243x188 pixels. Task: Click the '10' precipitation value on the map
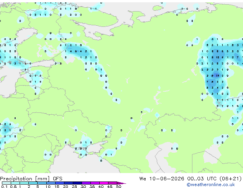pyautogui.click(x=217, y=58)
